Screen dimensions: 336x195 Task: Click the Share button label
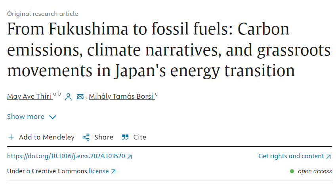pos(104,137)
